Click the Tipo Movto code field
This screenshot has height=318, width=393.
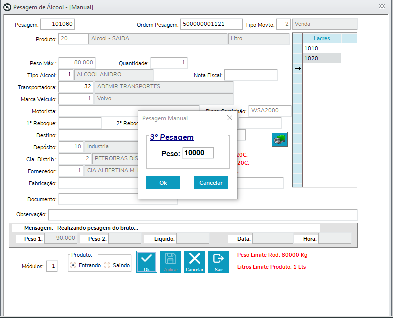[283, 24]
